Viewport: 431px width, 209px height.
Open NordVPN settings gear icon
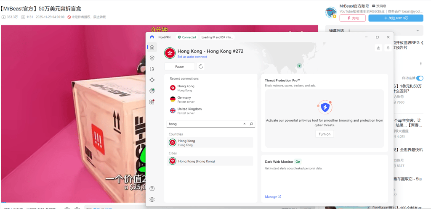(x=152, y=199)
